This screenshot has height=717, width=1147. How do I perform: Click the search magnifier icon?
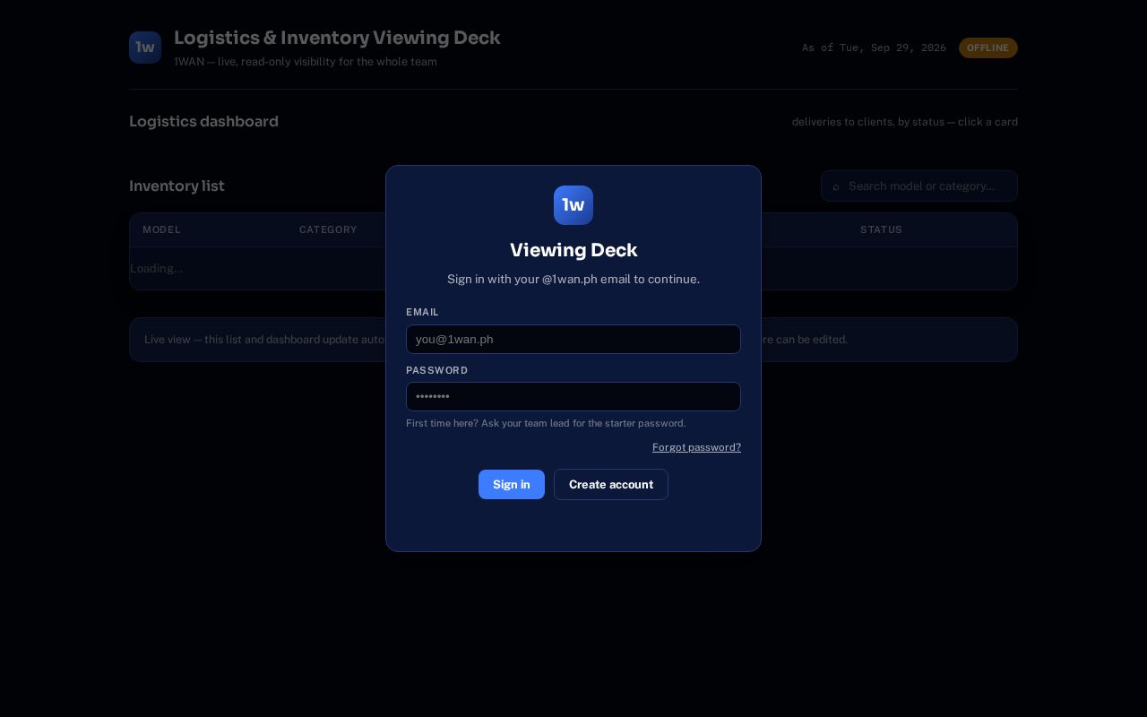836,186
